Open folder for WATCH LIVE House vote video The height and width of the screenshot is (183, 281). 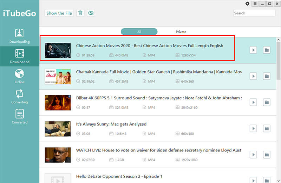[267, 155]
